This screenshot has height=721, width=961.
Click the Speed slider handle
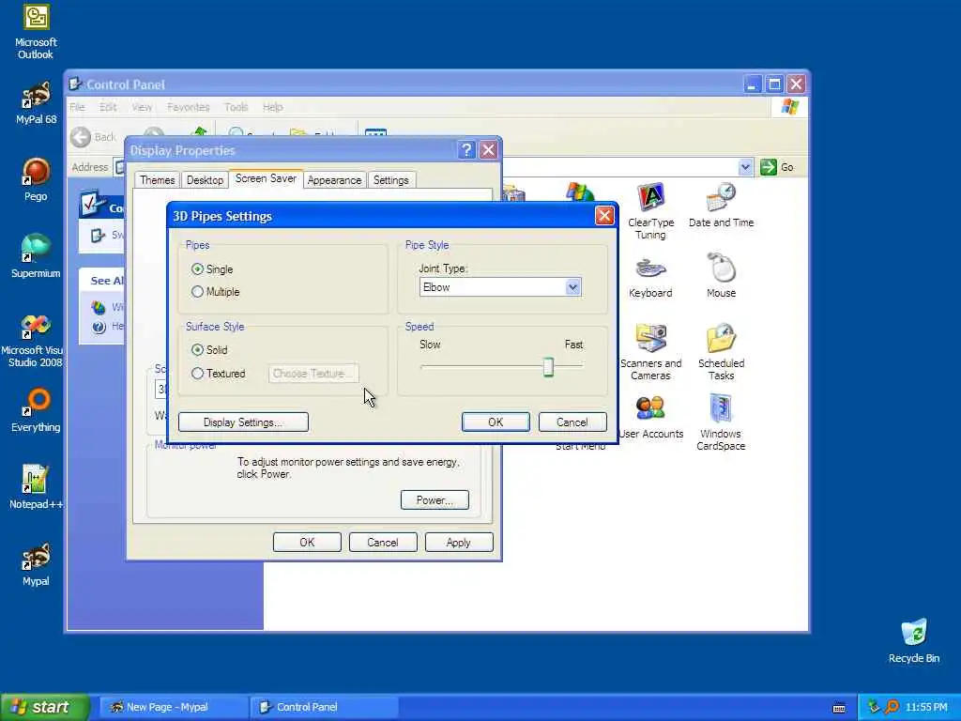point(548,367)
